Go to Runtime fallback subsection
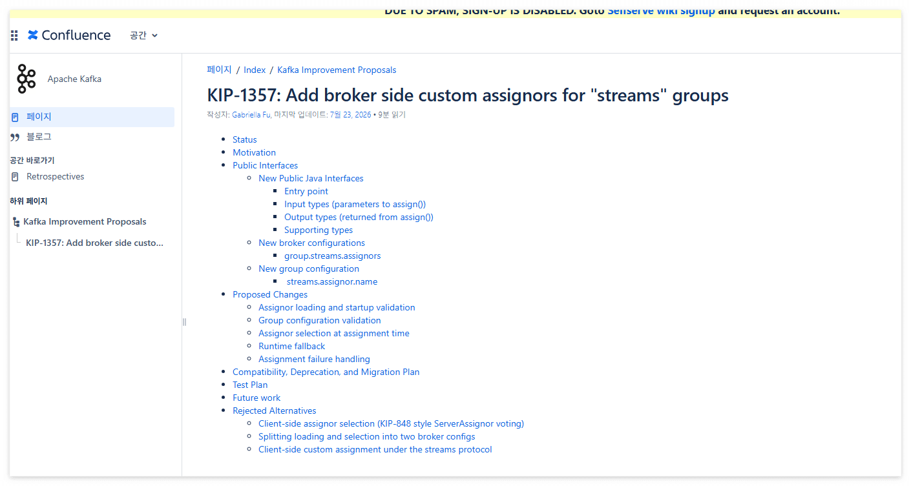This screenshot has width=911, height=486. 292,346
